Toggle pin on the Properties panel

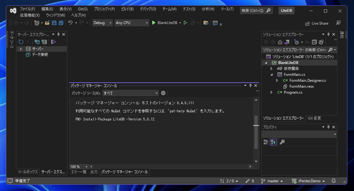[x=328, y=127]
